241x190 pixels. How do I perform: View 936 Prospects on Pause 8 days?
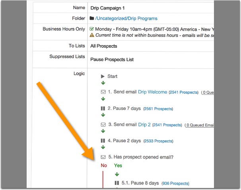click(175, 183)
